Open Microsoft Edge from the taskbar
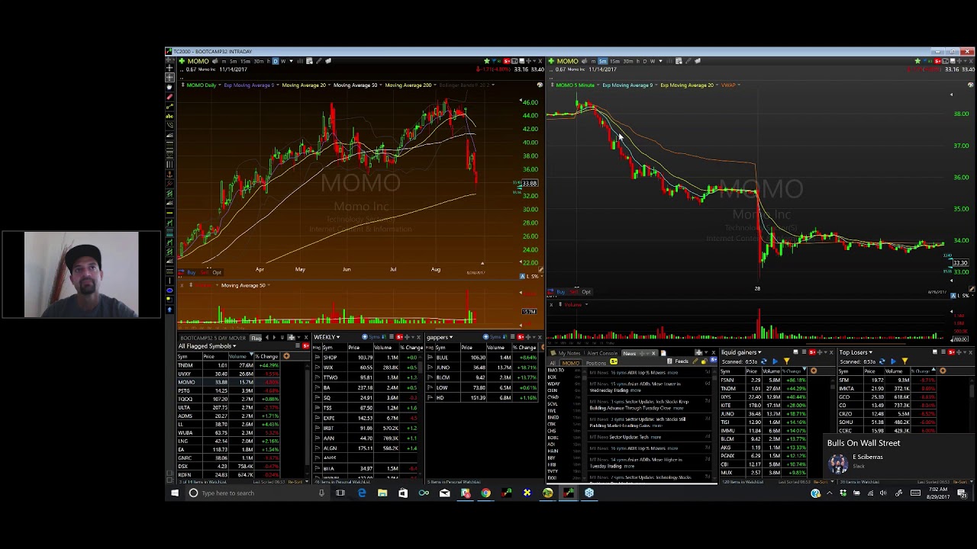977x549 pixels. (x=361, y=493)
